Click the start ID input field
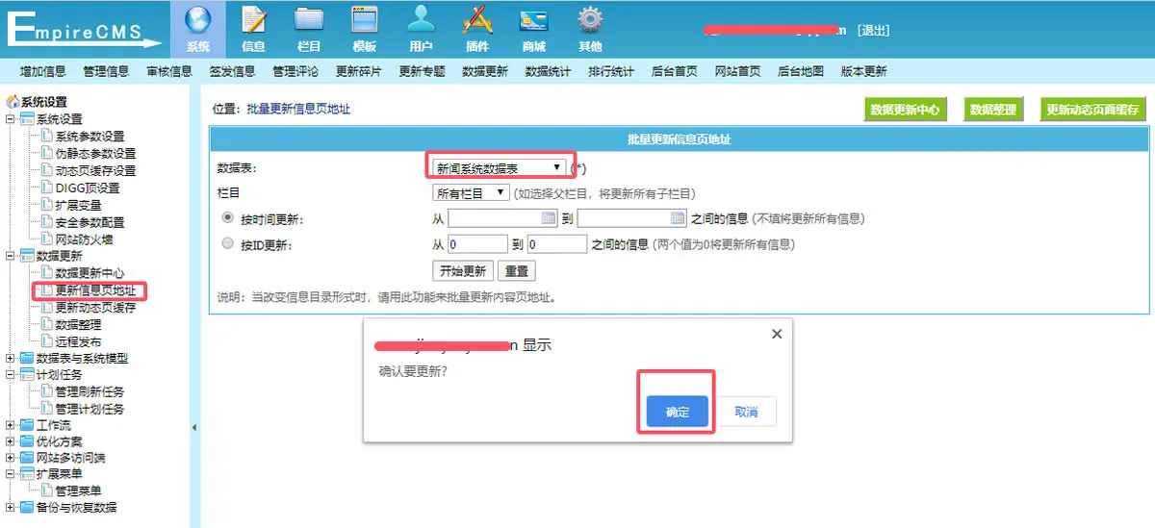The image size is (1155, 528). tap(477, 244)
